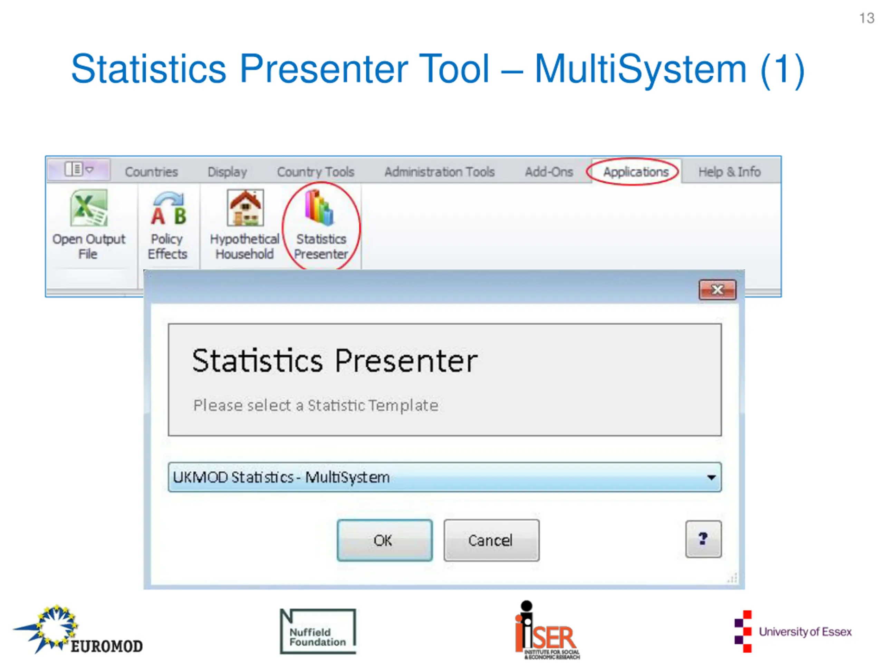
Task: Launch the Policy Effects AB icon
Action: 167,225
